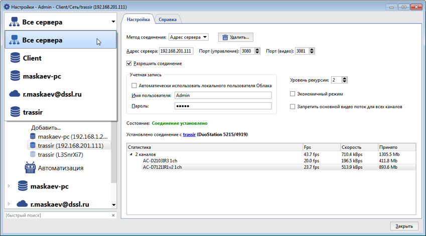Expand the maskaev-pc tree node arrow
This screenshot has width=426, height=236.
[9, 186]
